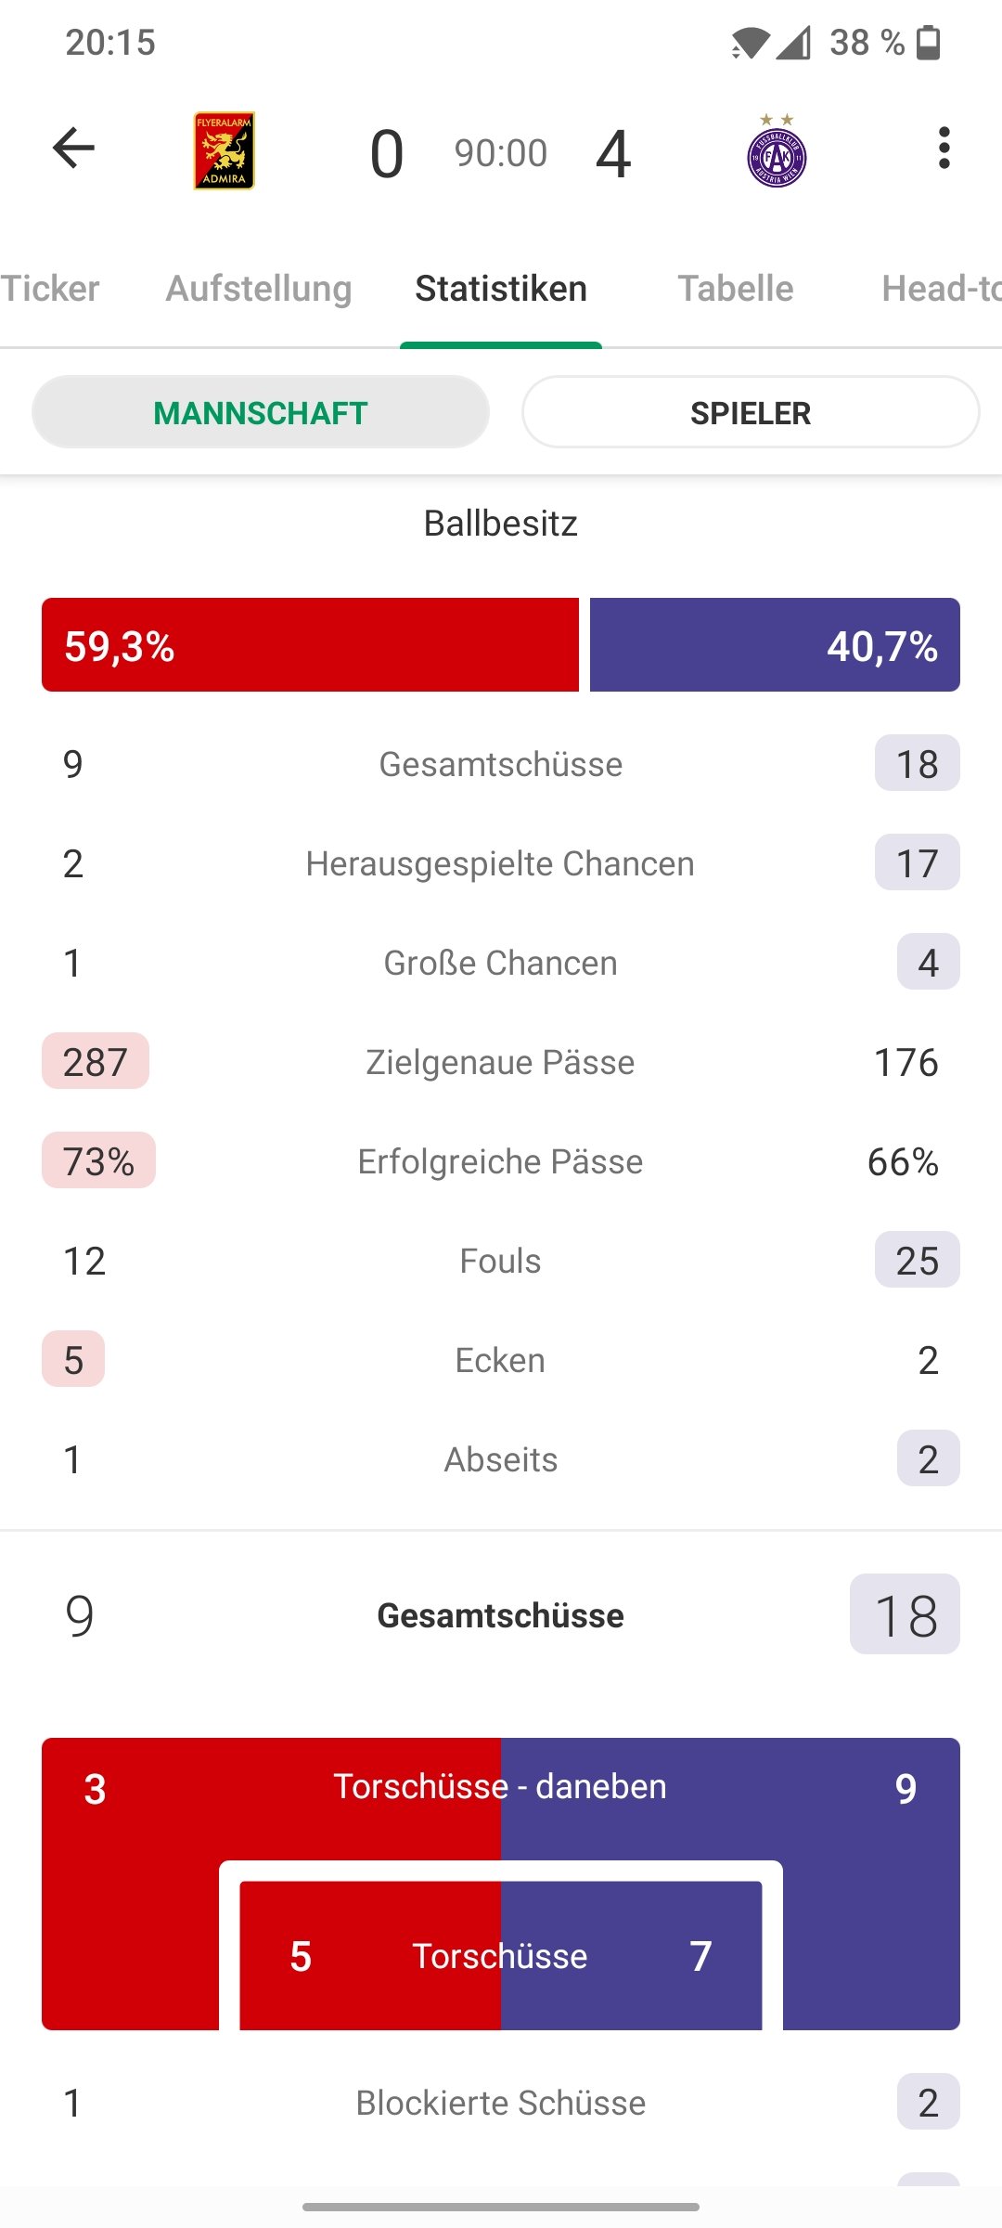
Task: Select the Statistiken tab
Action: coord(501,289)
